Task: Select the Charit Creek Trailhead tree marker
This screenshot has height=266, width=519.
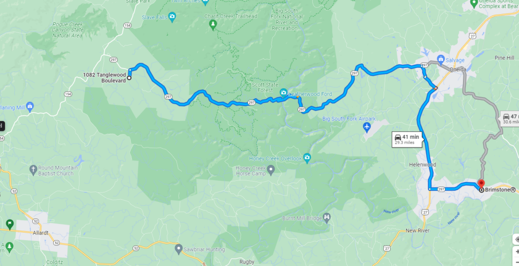Action: pyautogui.click(x=213, y=24)
